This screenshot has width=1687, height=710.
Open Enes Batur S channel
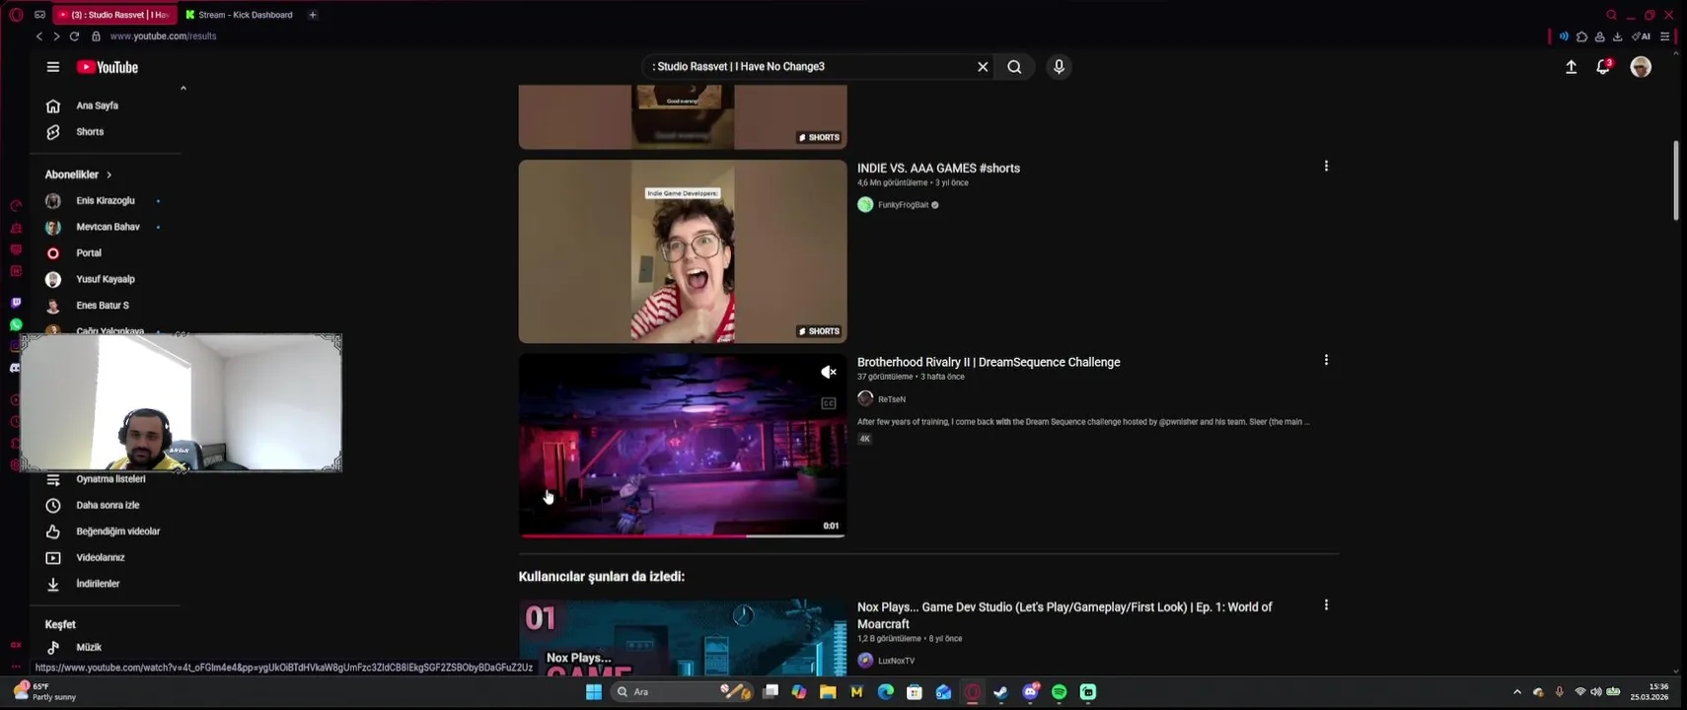tap(103, 306)
